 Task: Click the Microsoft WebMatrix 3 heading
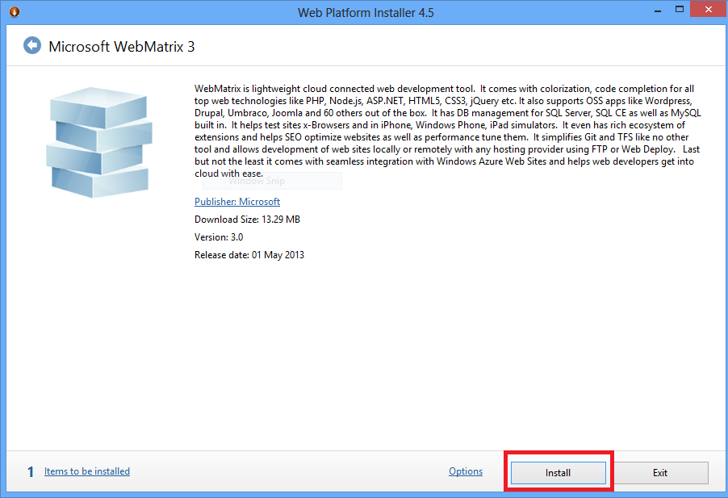click(x=122, y=46)
